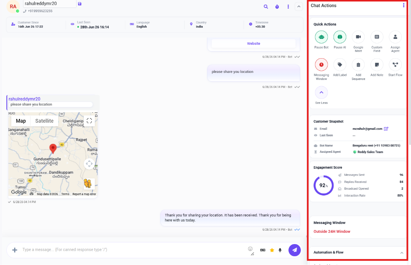The height and width of the screenshot is (265, 411).
Task: Open the Chat Actions three-dot menu
Action: click(403, 5)
